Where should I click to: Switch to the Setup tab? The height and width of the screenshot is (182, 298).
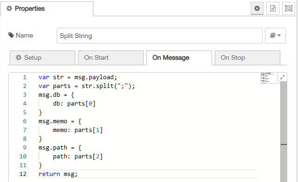[43, 57]
